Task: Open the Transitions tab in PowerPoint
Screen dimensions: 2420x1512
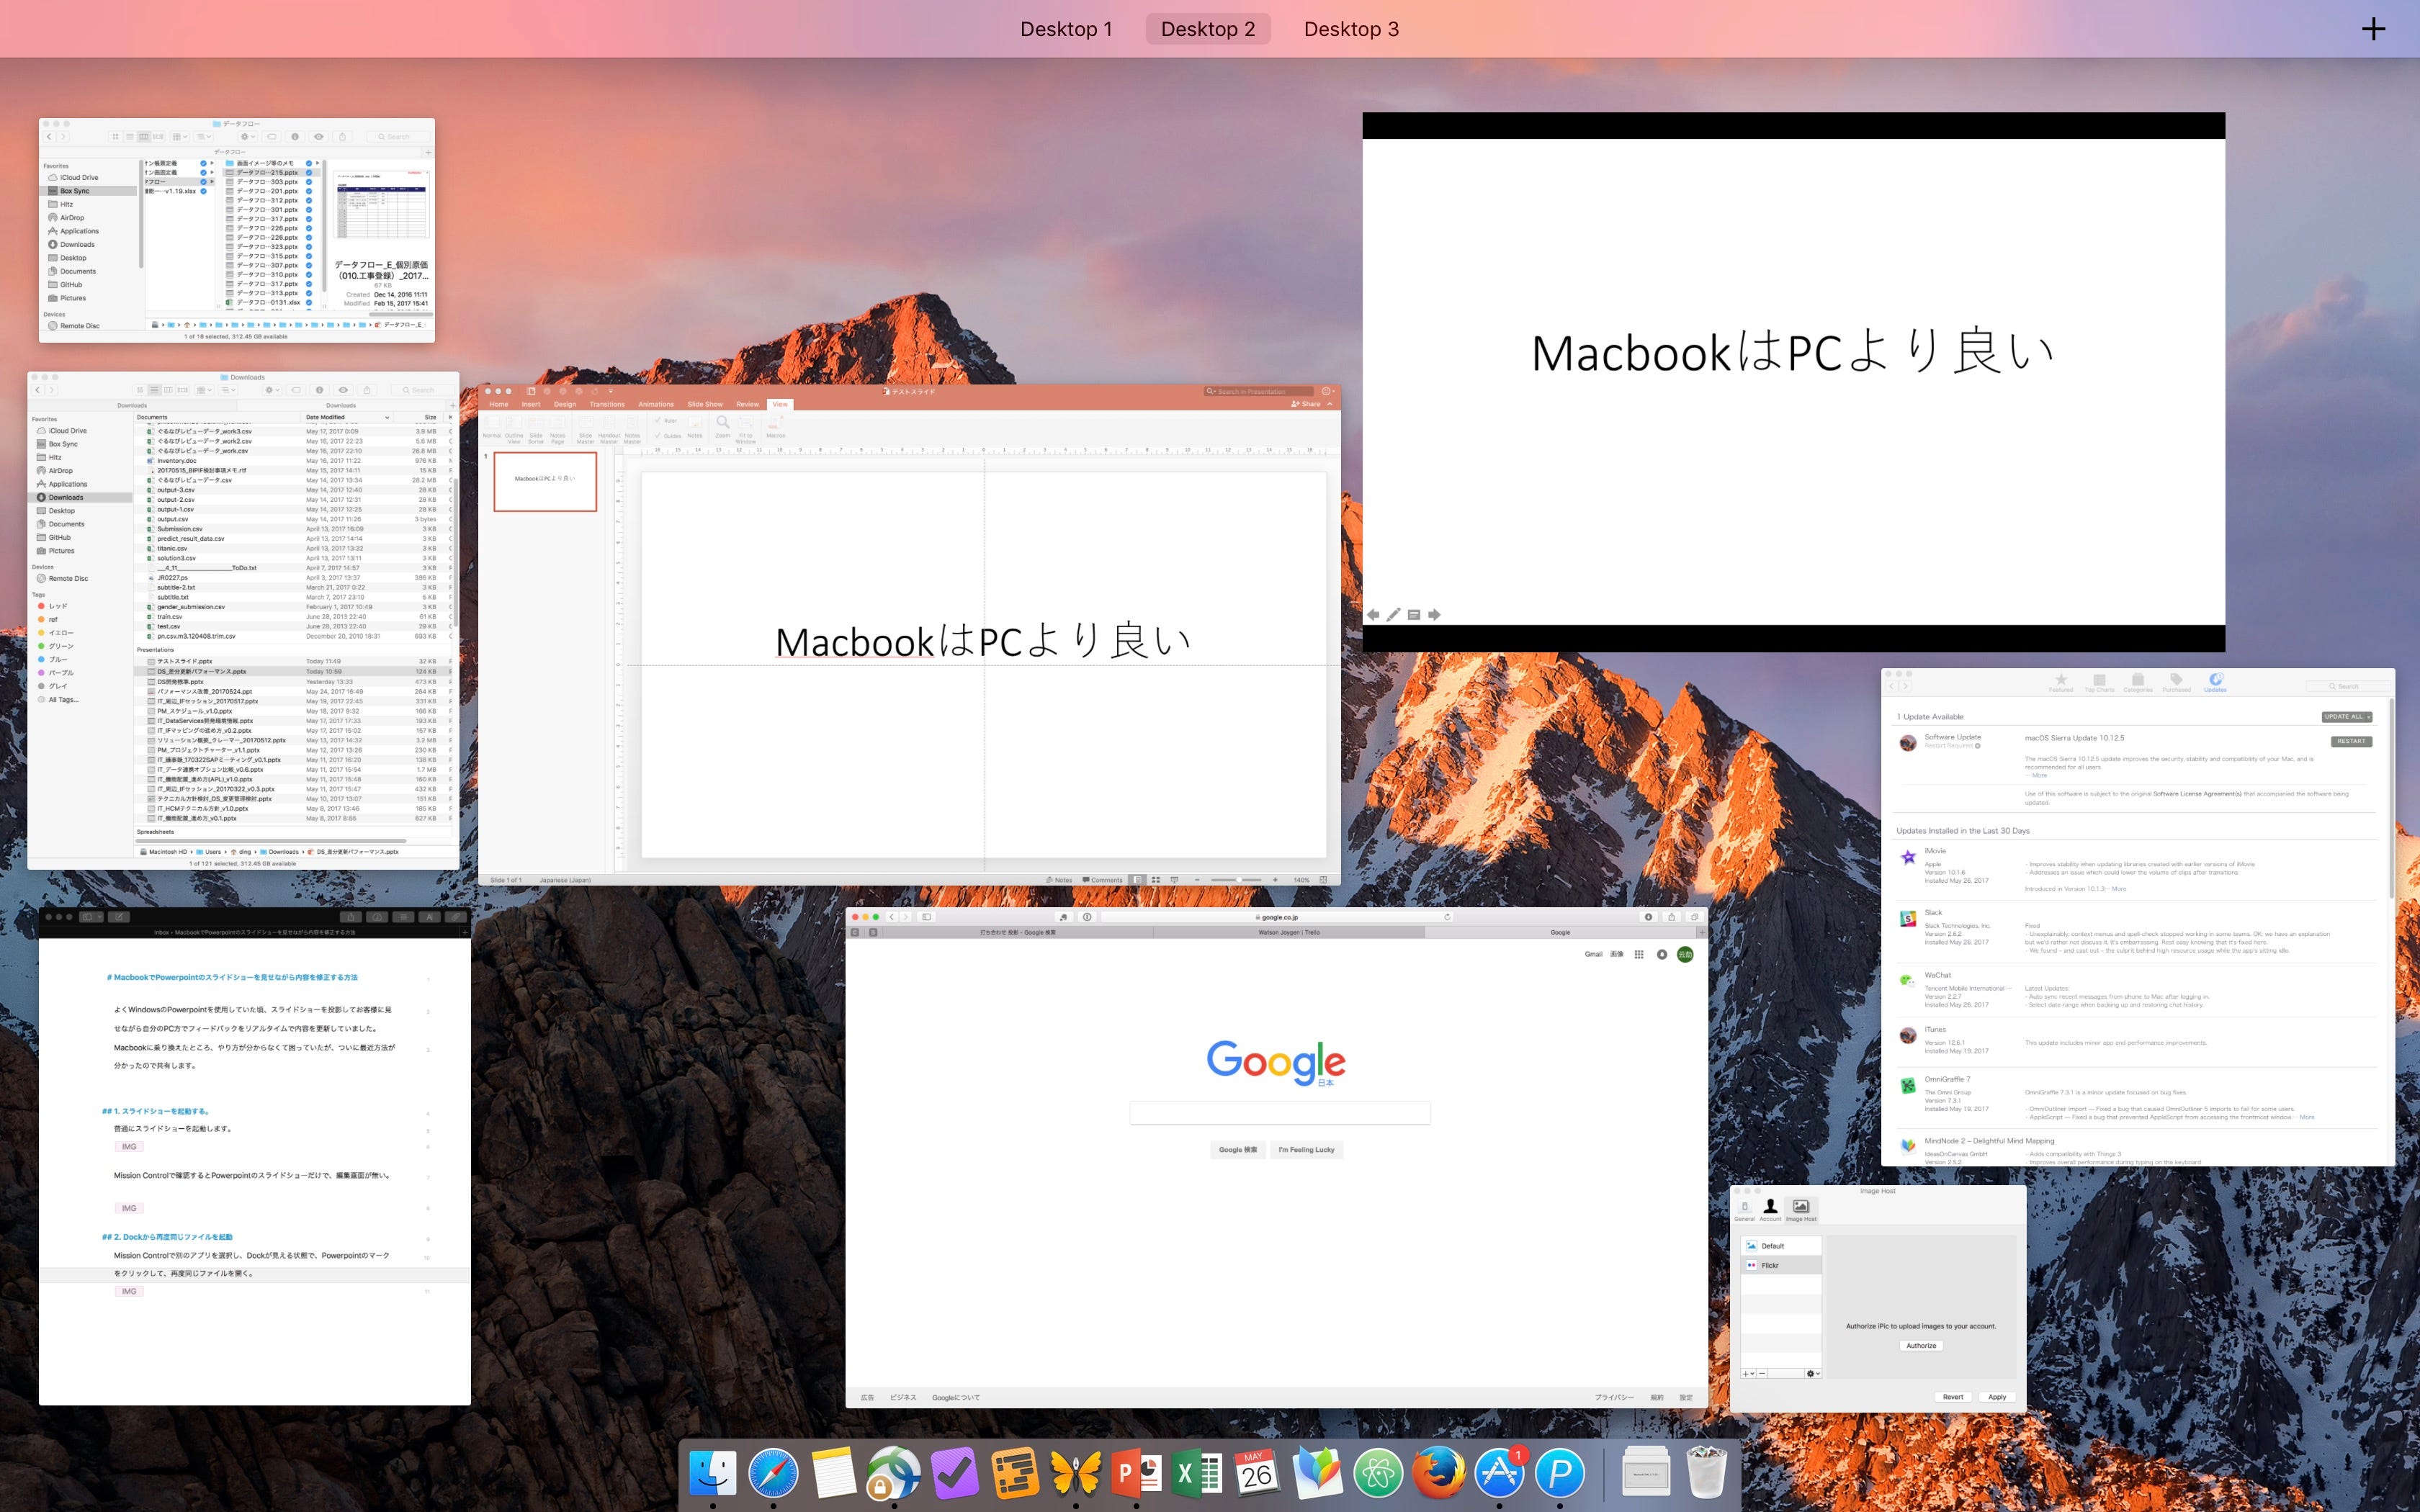Action: 607,404
